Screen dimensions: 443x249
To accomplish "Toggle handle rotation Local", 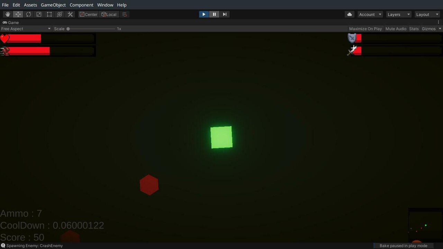I will pyautogui.click(x=109, y=14).
